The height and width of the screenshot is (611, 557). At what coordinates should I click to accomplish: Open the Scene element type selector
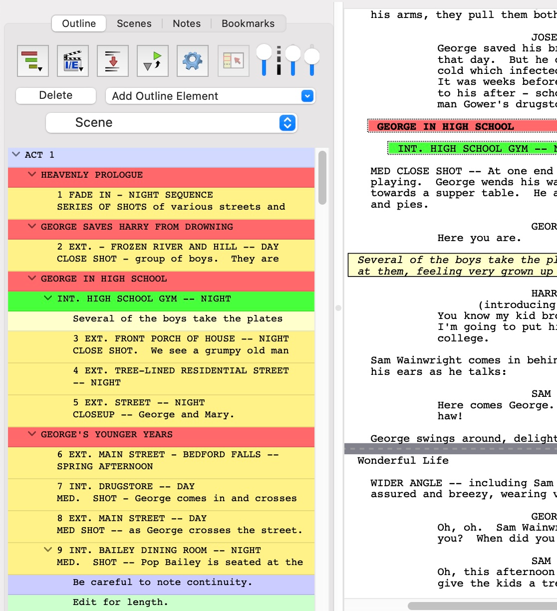click(x=287, y=122)
